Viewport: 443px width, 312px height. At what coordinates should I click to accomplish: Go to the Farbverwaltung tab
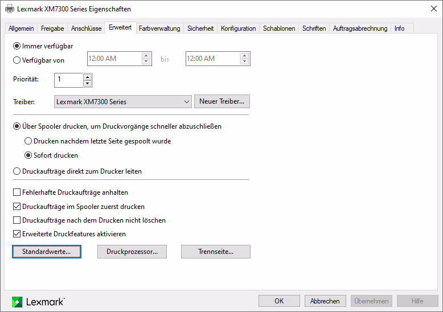coord(159,28)
